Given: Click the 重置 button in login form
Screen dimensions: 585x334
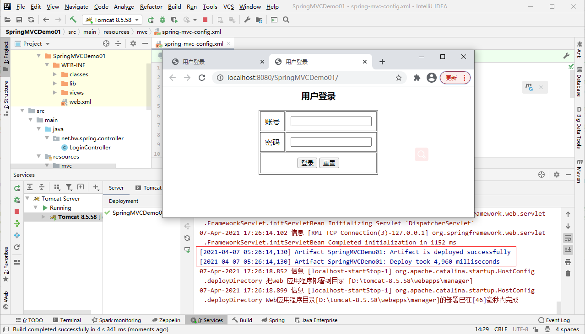Looking at the screenshot, I should tap(329, 163).
